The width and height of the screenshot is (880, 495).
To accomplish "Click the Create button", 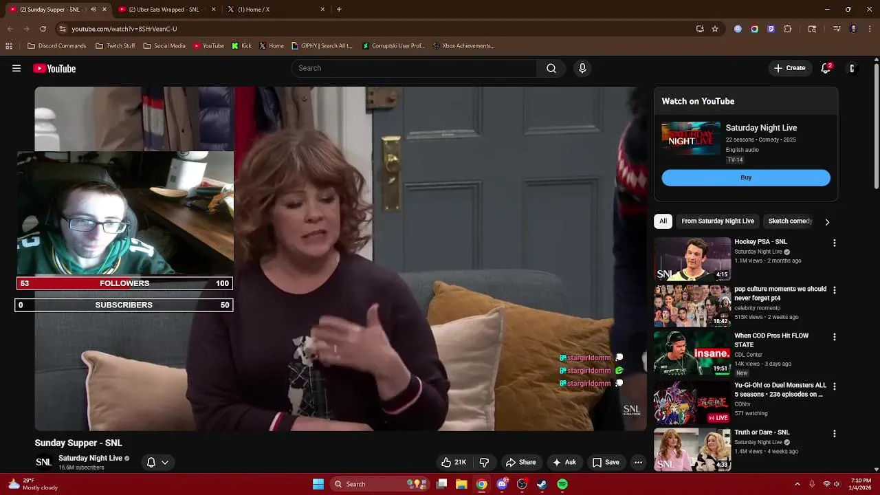I will point(789,68).
